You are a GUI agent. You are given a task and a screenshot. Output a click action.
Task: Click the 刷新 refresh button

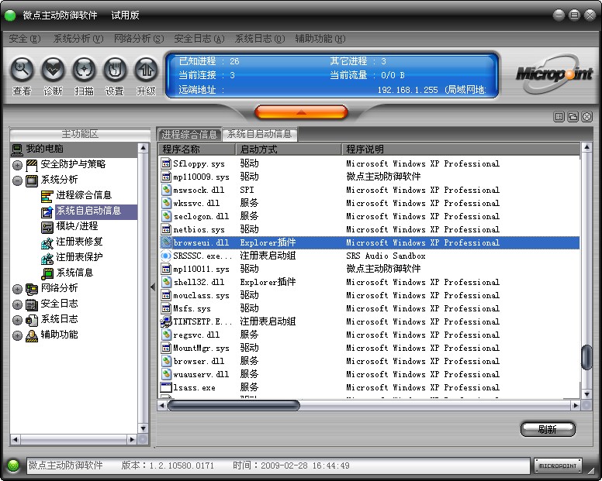pyautogui.click(x=548, y=429)
